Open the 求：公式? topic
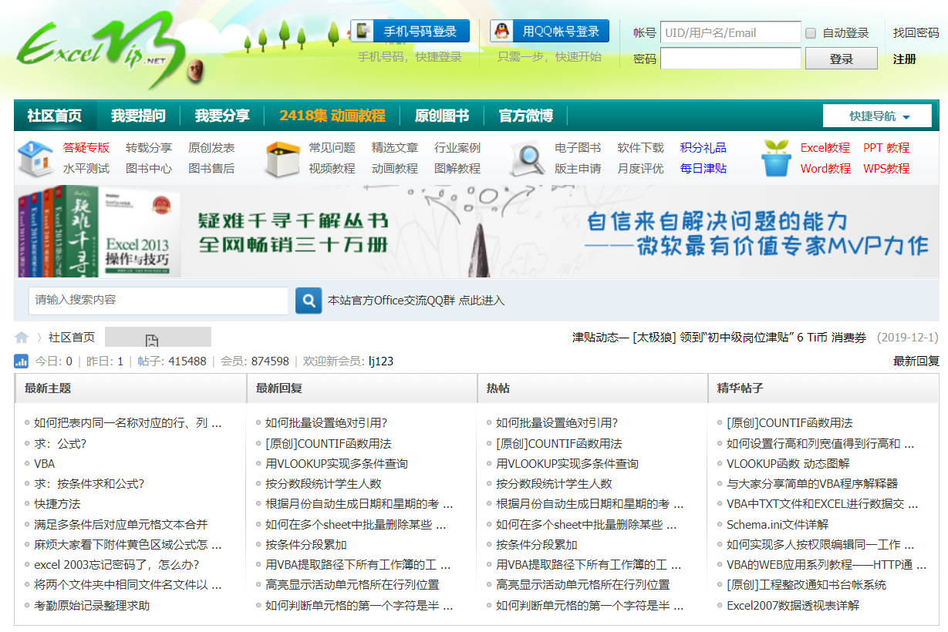 click(60, 443)
